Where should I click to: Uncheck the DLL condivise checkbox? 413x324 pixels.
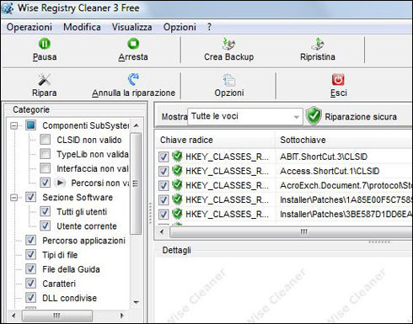coord(30,298)
